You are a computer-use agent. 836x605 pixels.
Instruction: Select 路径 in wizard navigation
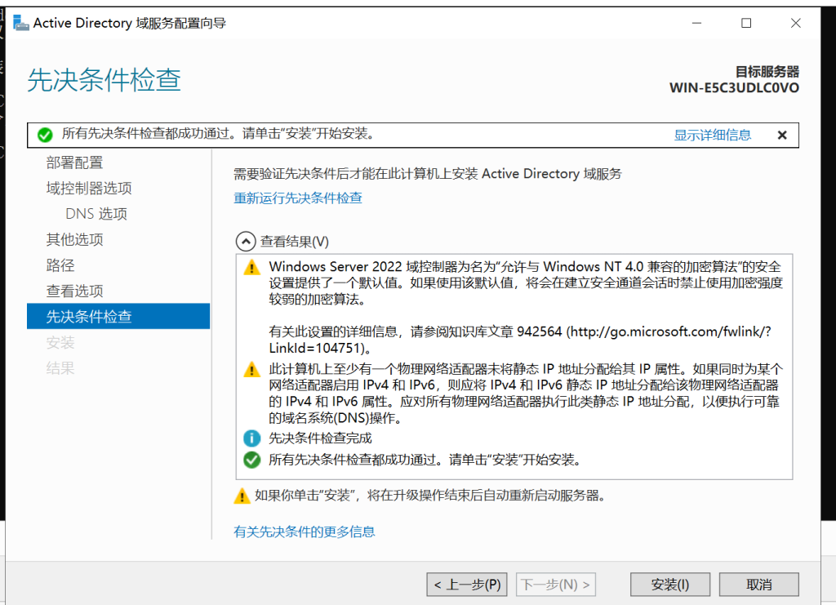(60, 265)
